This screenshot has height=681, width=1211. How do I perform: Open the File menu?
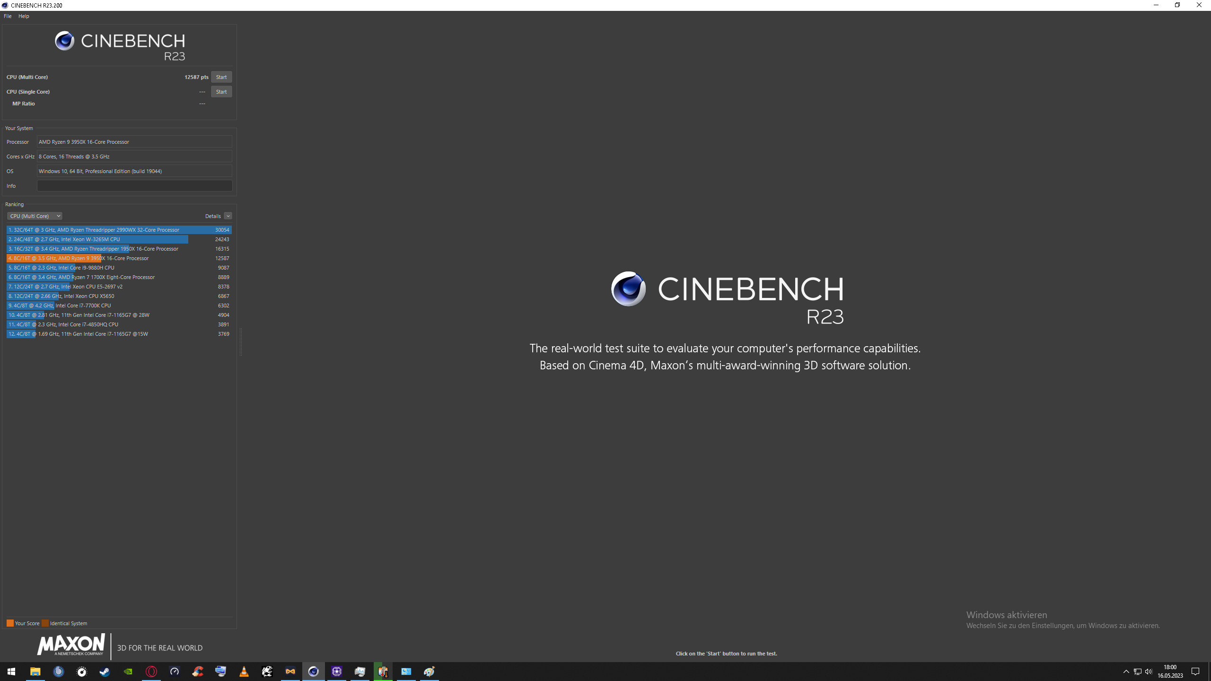pyautogui.click(x=8, y=16)
